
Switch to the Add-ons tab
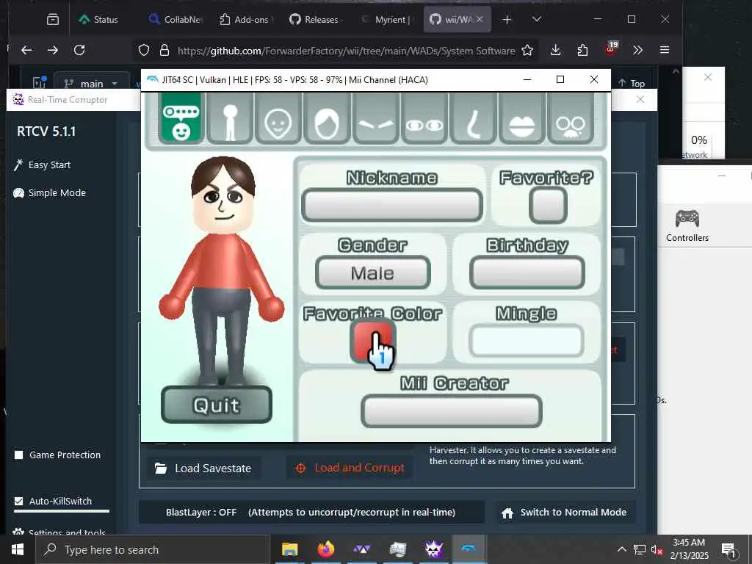click(245, 20)
